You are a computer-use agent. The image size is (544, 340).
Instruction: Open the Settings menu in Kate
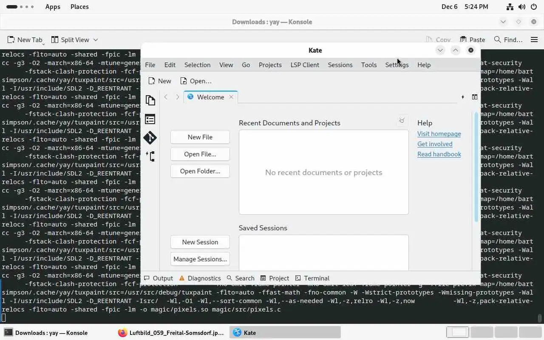pyautogui.click(x=397, y=65)
